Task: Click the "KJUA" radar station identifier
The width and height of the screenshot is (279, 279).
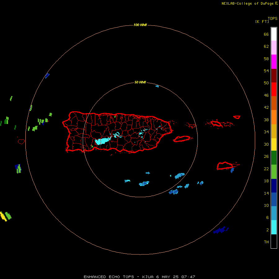Action: pyautogui.click(x=148, y=277)
